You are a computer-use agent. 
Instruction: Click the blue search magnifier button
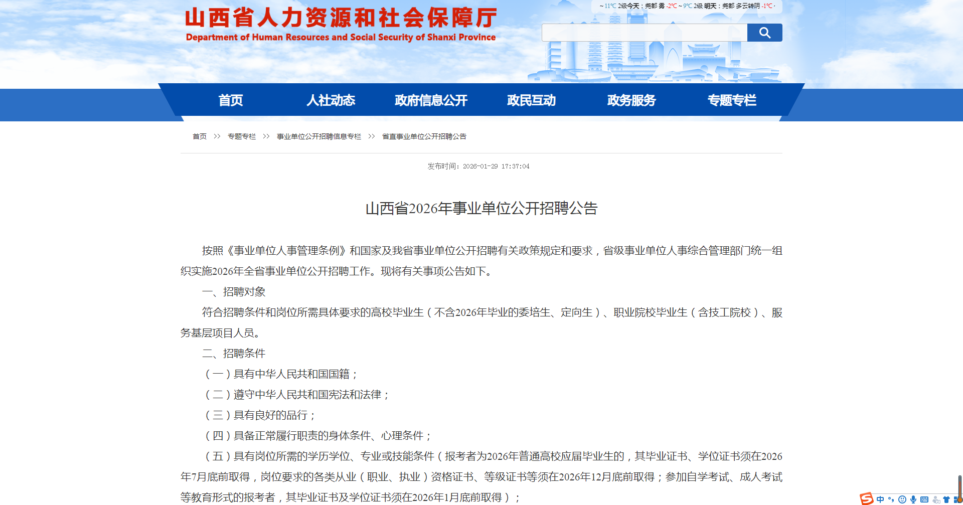click(764, 33)
